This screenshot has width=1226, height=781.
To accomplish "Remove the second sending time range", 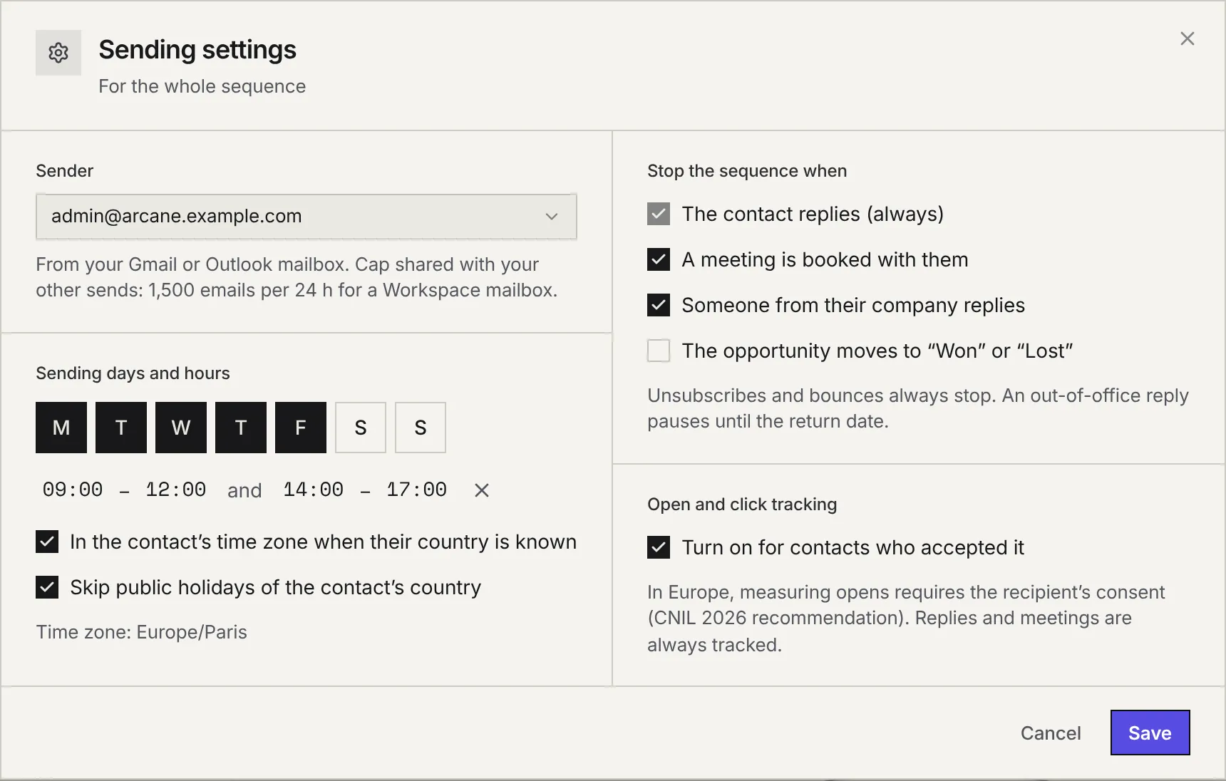I will pyautogui.click(x=482, y=490).
